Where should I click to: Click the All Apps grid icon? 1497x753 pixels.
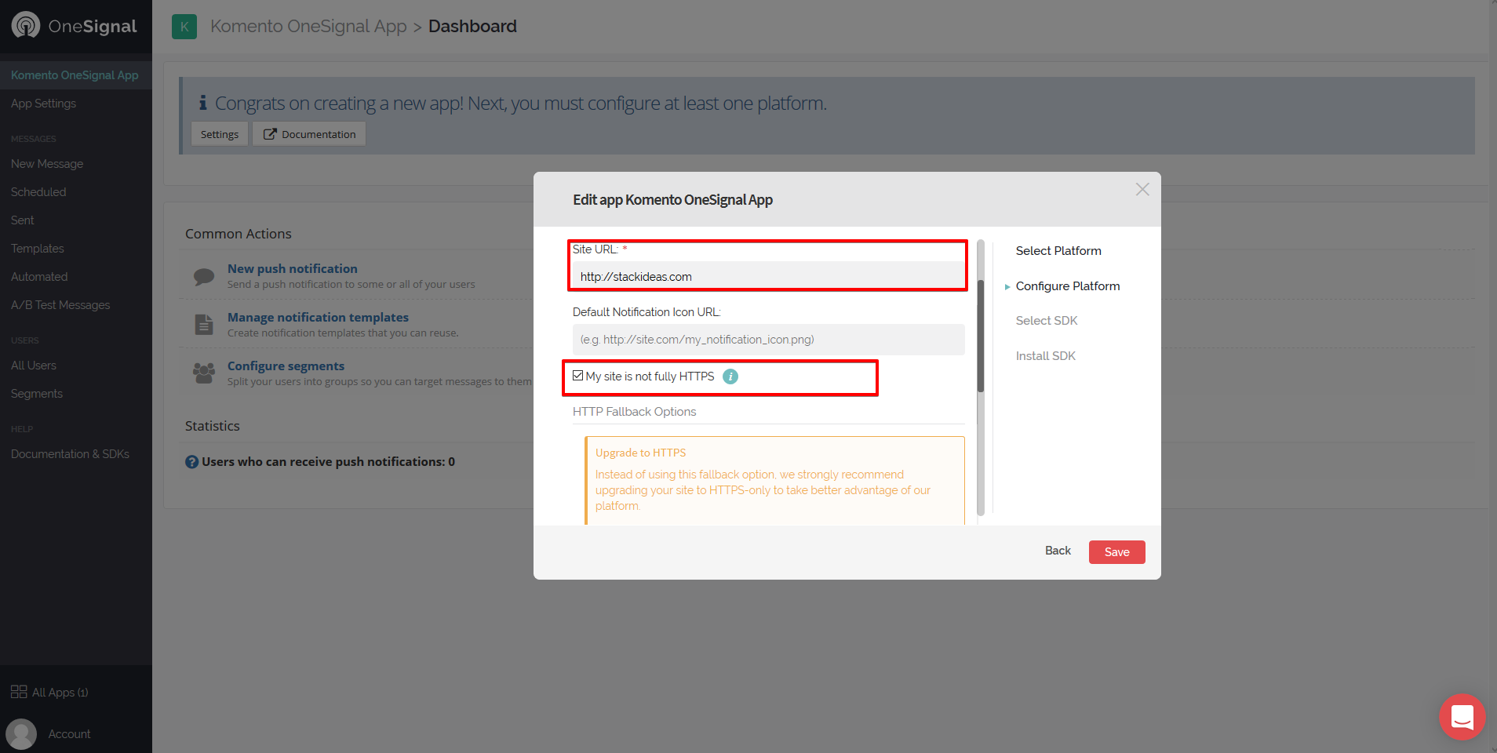pyautogui.click(x=19, y=692)
